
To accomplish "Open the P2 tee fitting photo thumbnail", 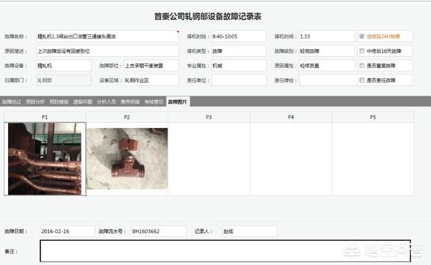I will [127, 158].
